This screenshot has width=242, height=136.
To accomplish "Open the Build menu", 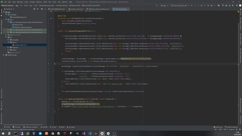I will (x=45, y=2).
